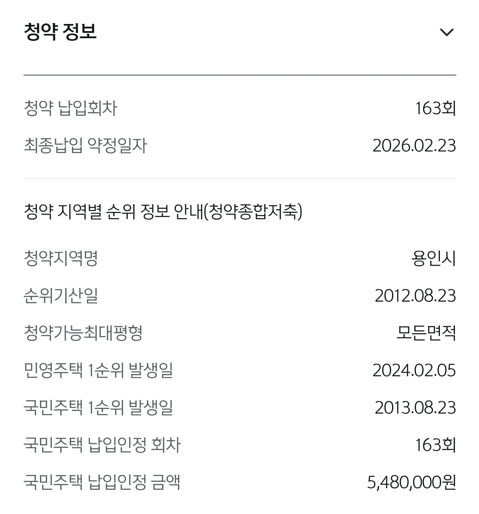The image size is (479, 514).
Task: Select the 청약가능최대평형 label
Action: (83, 333)
